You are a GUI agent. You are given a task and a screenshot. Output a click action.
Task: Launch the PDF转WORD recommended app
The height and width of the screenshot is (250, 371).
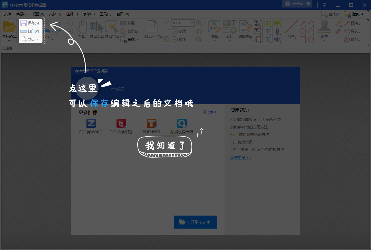pos(91,126)
